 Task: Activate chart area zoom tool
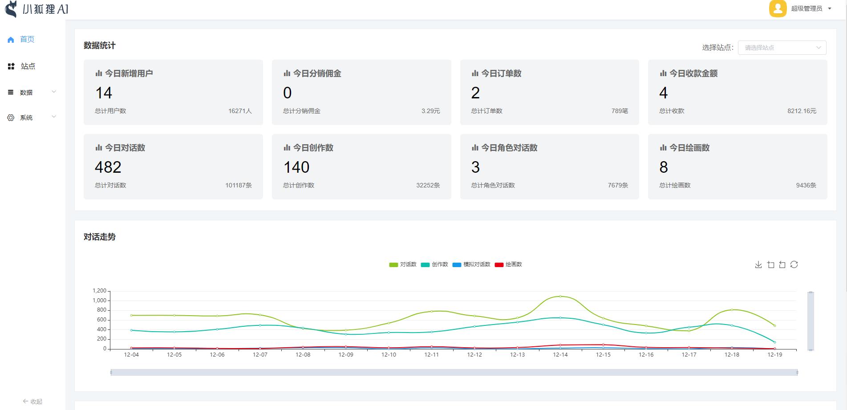(771, 264)
